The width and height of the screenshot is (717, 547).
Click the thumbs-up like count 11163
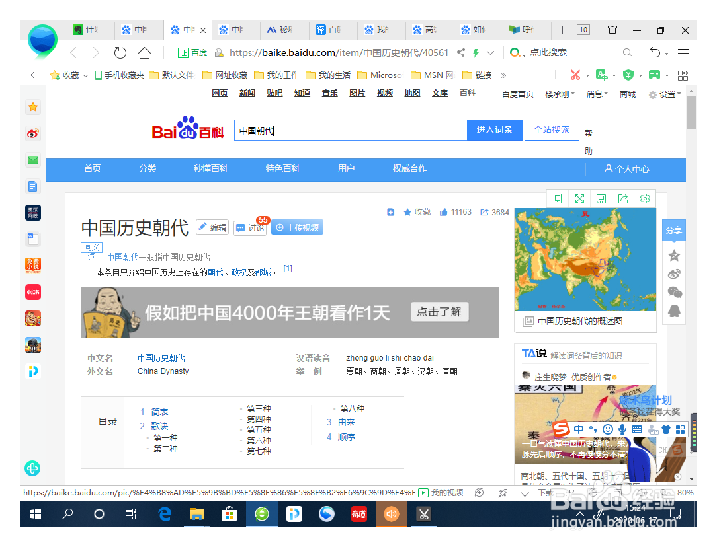456,212
